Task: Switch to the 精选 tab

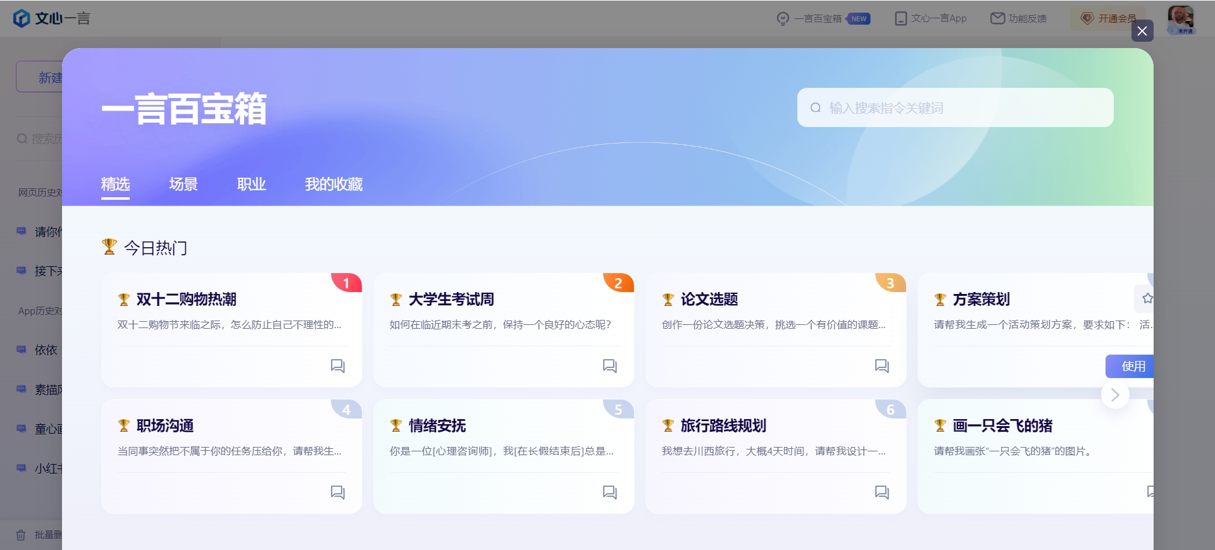Action: (x=115, y=184)
